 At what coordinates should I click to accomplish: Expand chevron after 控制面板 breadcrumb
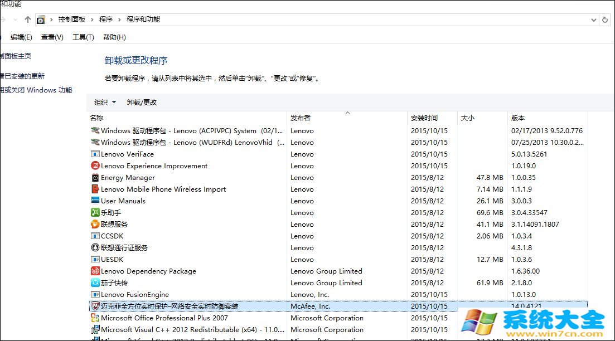click(x=92, y=20)
